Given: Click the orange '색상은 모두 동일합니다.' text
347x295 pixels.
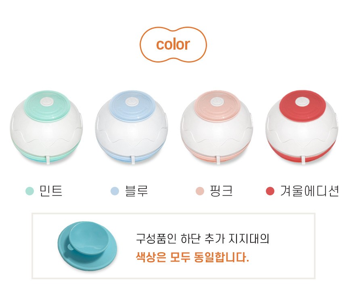Looking at the screenshot, I should coord(192,257).
